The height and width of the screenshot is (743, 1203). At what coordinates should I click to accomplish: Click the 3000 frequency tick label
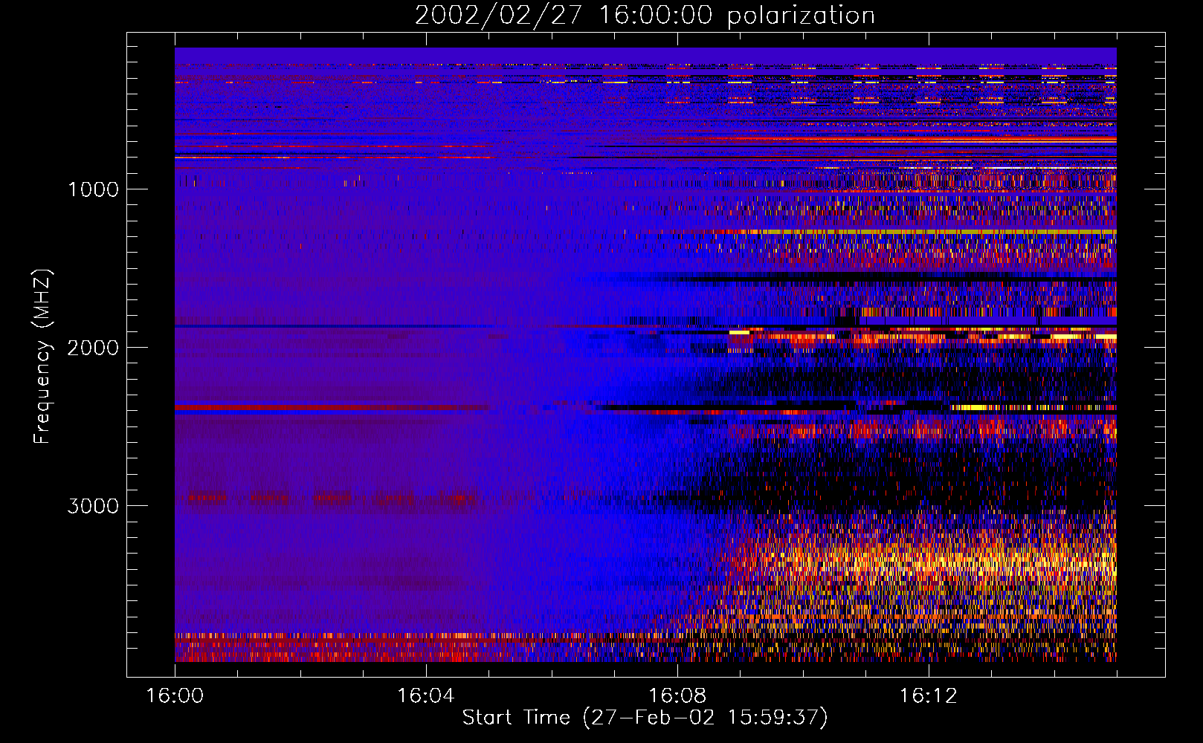point(93,506)
